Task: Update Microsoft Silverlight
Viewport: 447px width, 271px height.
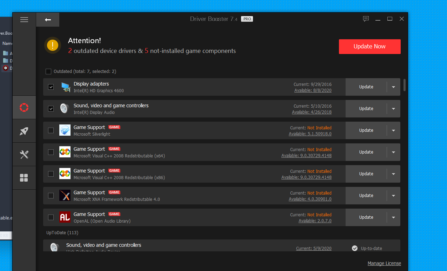Action: coord(366,130)
